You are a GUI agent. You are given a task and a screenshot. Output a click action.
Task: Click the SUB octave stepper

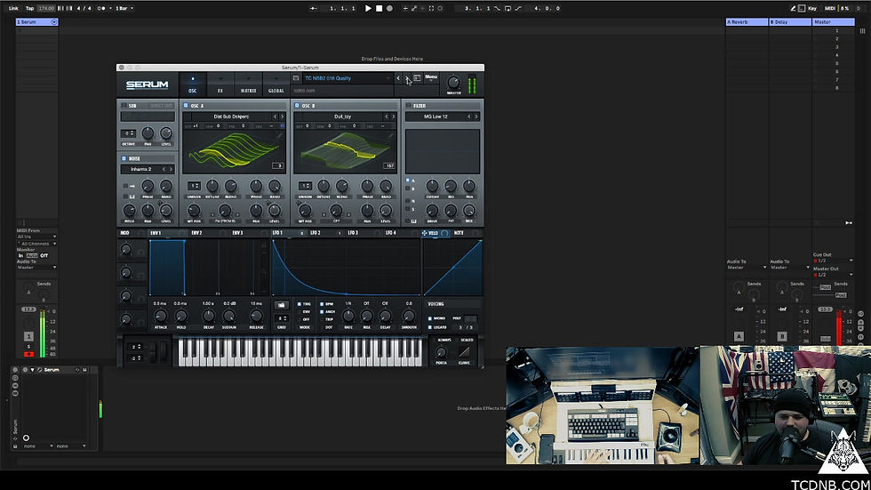pyautogui.click(x=128, y=133)
